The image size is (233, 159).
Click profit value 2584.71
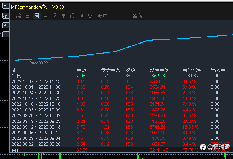tap(158, 87)
